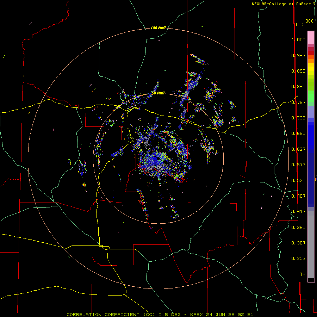Select the 0.840 legend value
Viewport: 317px width, 317px height.
click(298, 87)
